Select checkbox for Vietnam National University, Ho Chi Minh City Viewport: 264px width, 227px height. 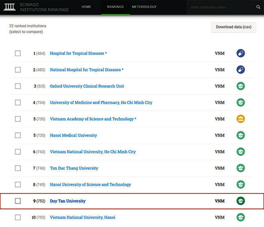point(18,152)
